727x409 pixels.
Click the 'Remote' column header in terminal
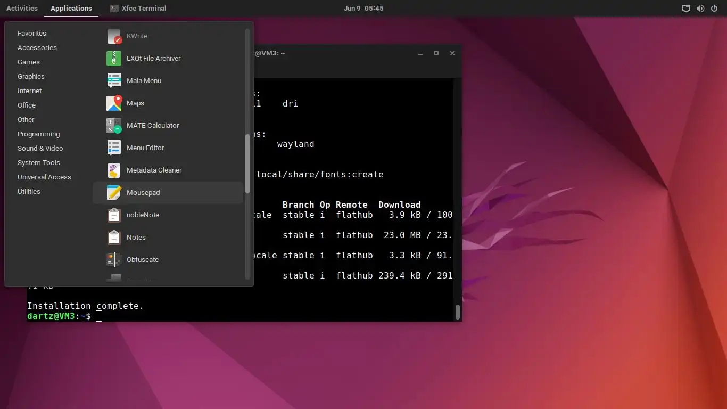pos(352,205)
